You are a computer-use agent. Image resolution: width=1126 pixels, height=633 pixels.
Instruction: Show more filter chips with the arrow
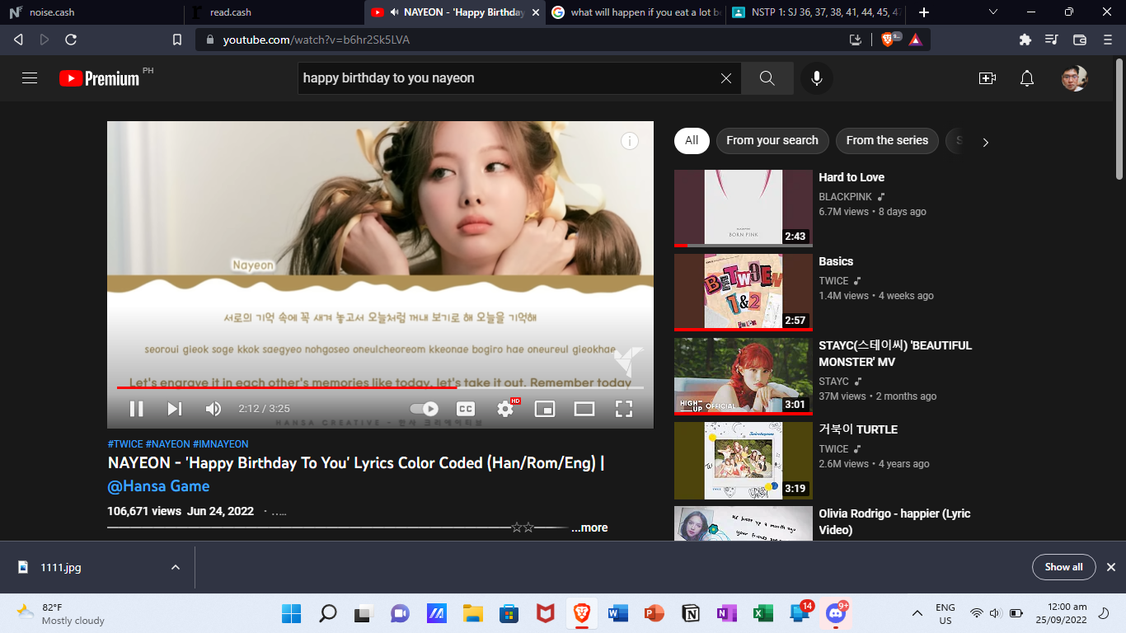985,142
